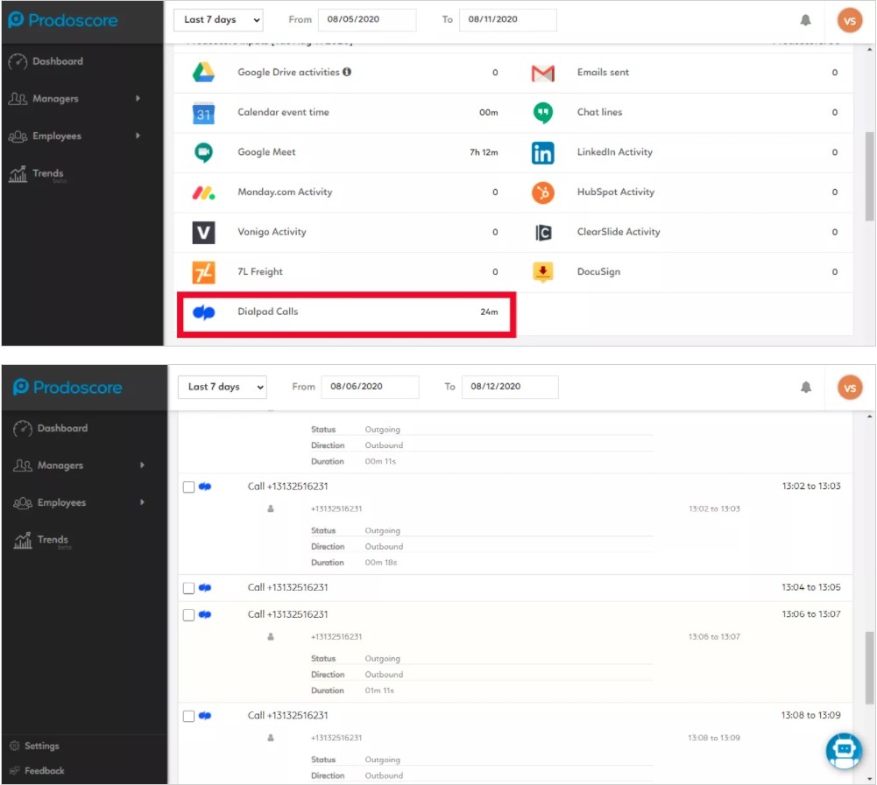Open Feedback in the sidebar
Viewport: 877px width, 785px height.
[37, 770]
